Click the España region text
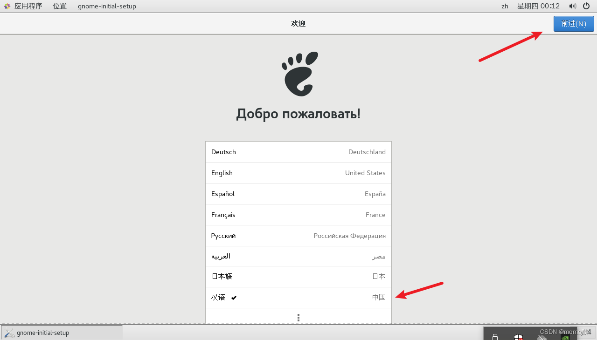This screenshot has height=340, width=597. [x=375, y=194]
